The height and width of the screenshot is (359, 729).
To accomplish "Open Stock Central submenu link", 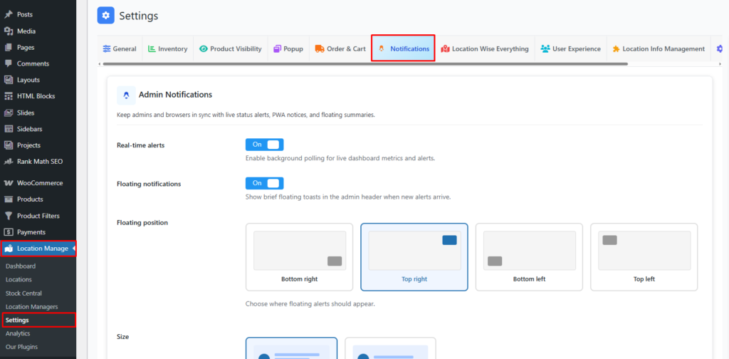I will click(x=23, y=293).
